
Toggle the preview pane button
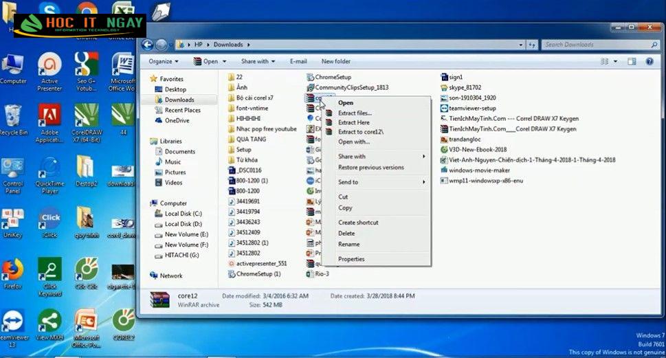coord(632,62)
